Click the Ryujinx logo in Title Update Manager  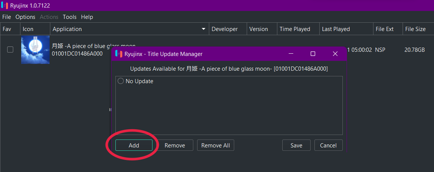[119, 54]
